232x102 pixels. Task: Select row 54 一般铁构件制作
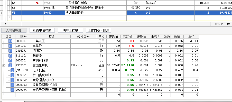(x=122, y=3)
